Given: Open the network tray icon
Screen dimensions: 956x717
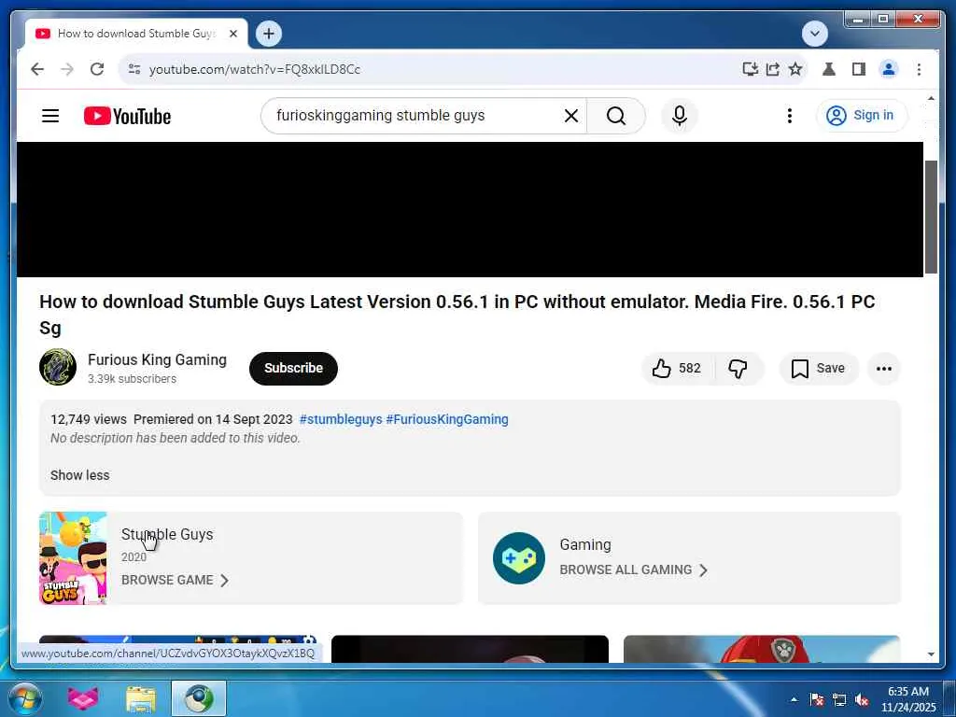Looking at the screenshot, I should 839,700.
